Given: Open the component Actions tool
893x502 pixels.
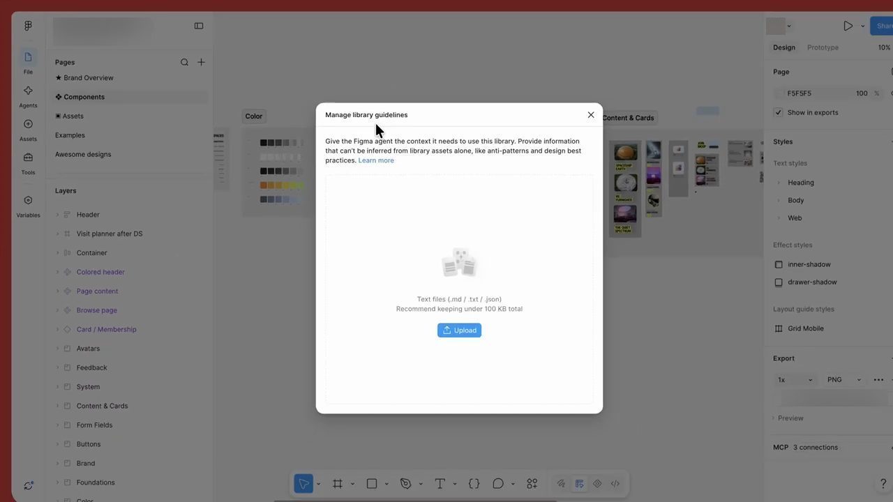Looking at the screenshot, I should tap(532, 484).
